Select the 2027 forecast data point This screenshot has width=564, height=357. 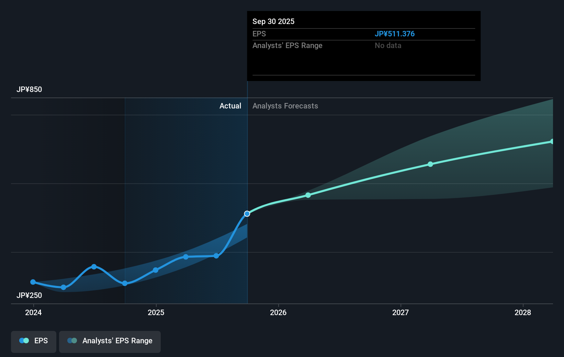[x=430, y=164]
